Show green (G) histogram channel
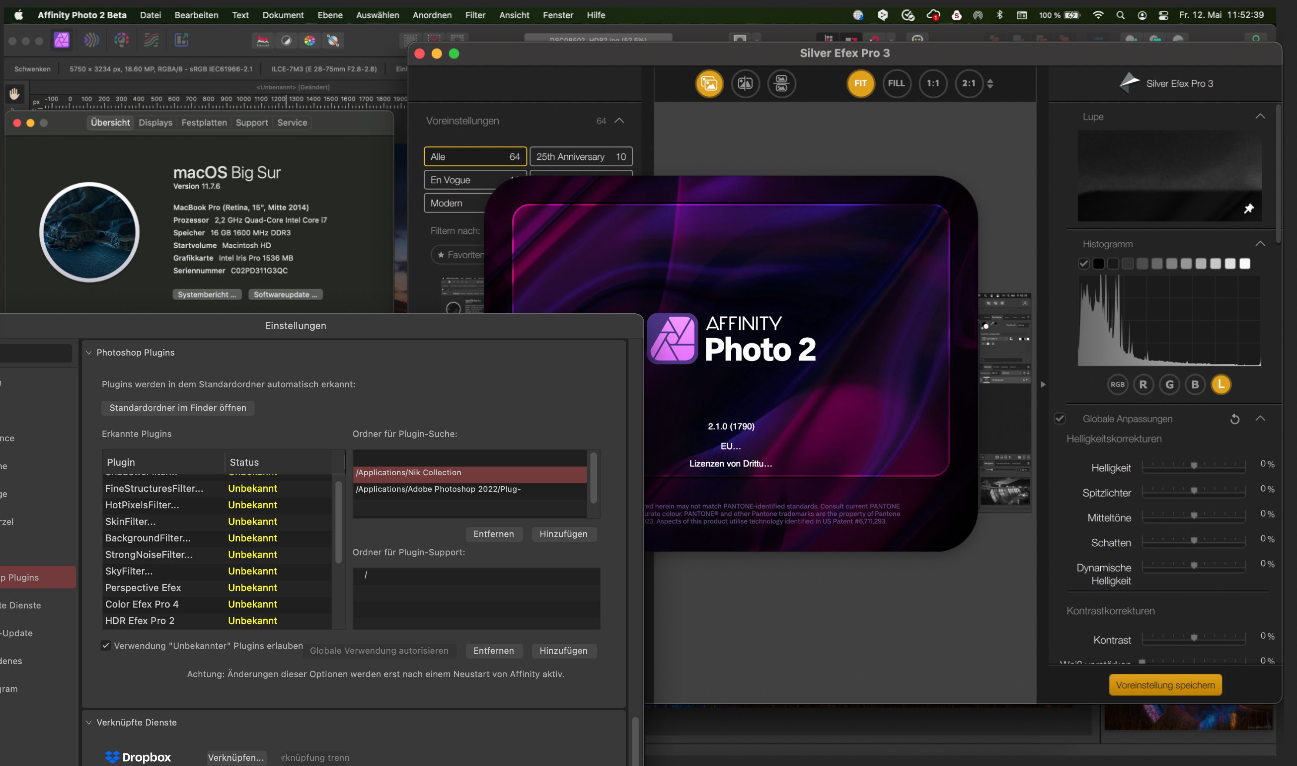The image size is (1297, 766). tap(1169, 385)
